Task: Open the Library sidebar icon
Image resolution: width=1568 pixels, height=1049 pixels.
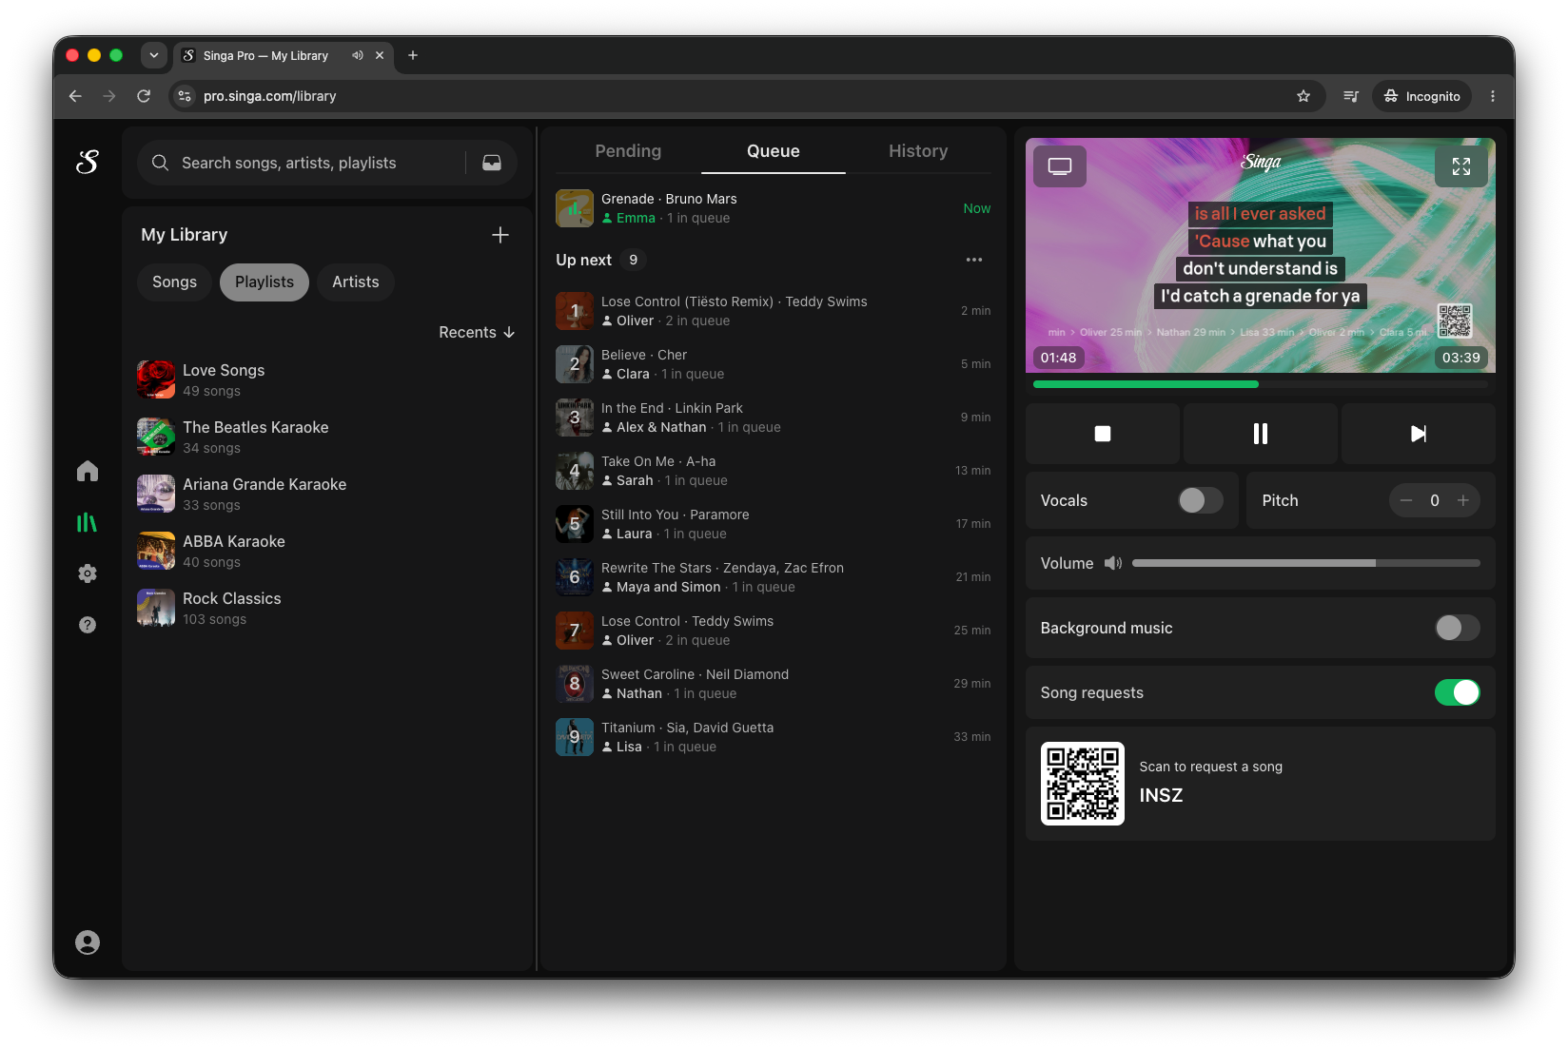Action: point(88,522)
